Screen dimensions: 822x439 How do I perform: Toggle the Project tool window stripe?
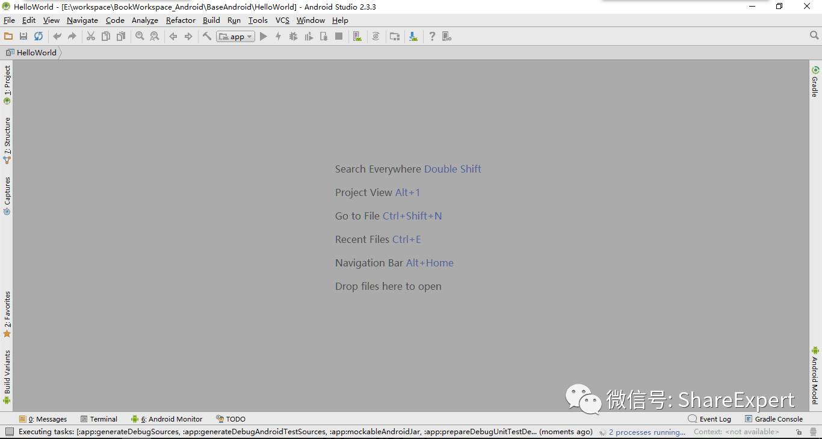coord(7,85)
